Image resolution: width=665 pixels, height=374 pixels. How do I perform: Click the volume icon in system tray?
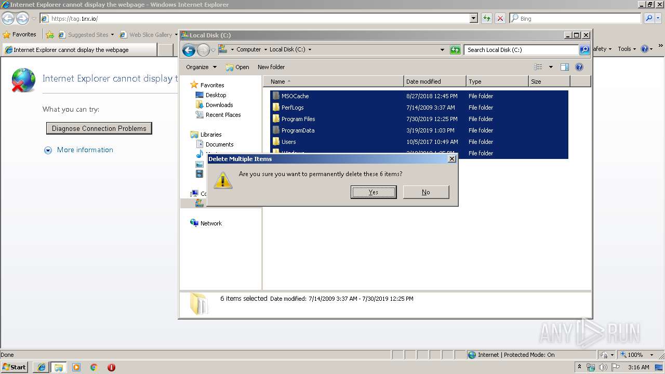point(603,367)
